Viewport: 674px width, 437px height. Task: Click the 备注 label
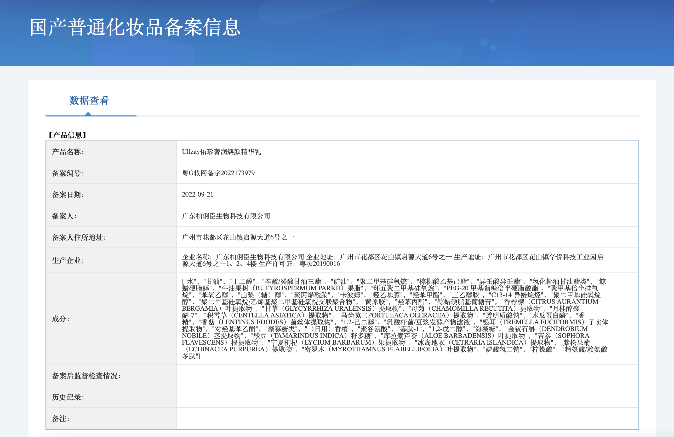click(61, 419)
